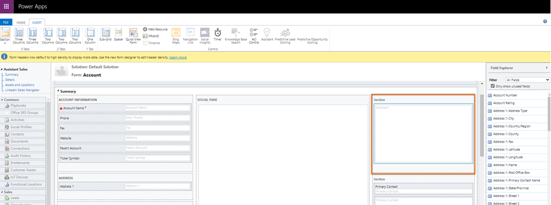The width and height of the screenshot is (551, 205).
Task: Select the INSERT ribbon tab
Action: point(37,23)
